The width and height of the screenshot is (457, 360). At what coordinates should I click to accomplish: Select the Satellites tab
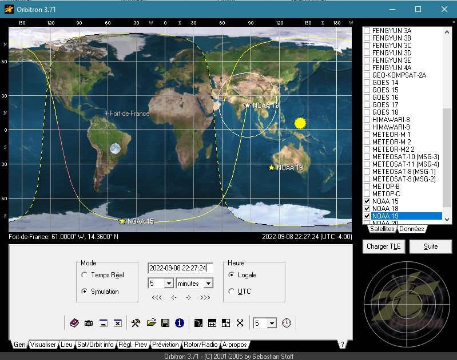pyautogui.click(x=382, y=229)
